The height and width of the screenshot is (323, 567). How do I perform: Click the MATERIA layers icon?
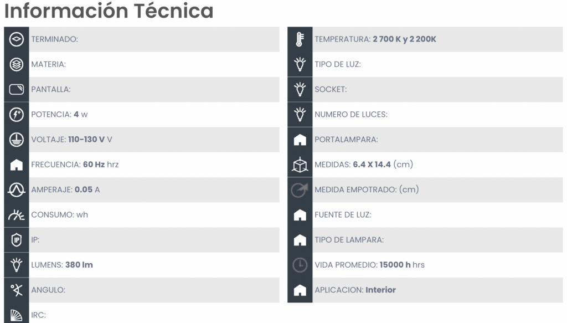16,64
